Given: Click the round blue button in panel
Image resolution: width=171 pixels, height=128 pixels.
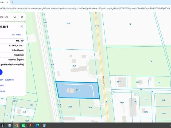Looking at the screenshot, I should [1, 72].
